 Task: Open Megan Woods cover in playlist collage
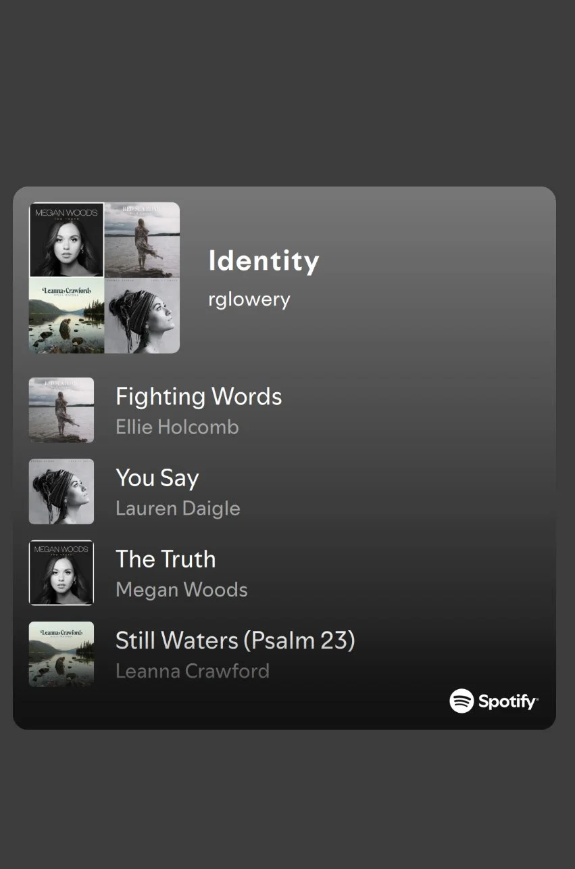click(x=66, y=240)
